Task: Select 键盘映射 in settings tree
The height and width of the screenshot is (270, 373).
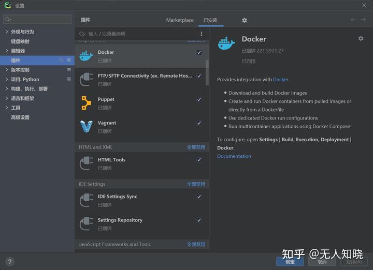Action: click(20, 41)
